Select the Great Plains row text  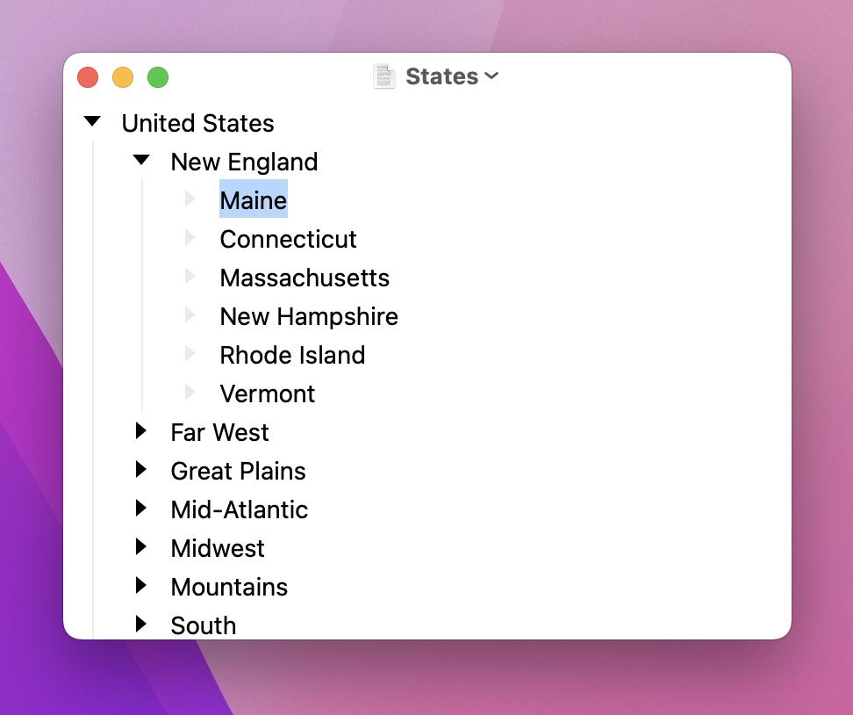[x=239, y=471]
